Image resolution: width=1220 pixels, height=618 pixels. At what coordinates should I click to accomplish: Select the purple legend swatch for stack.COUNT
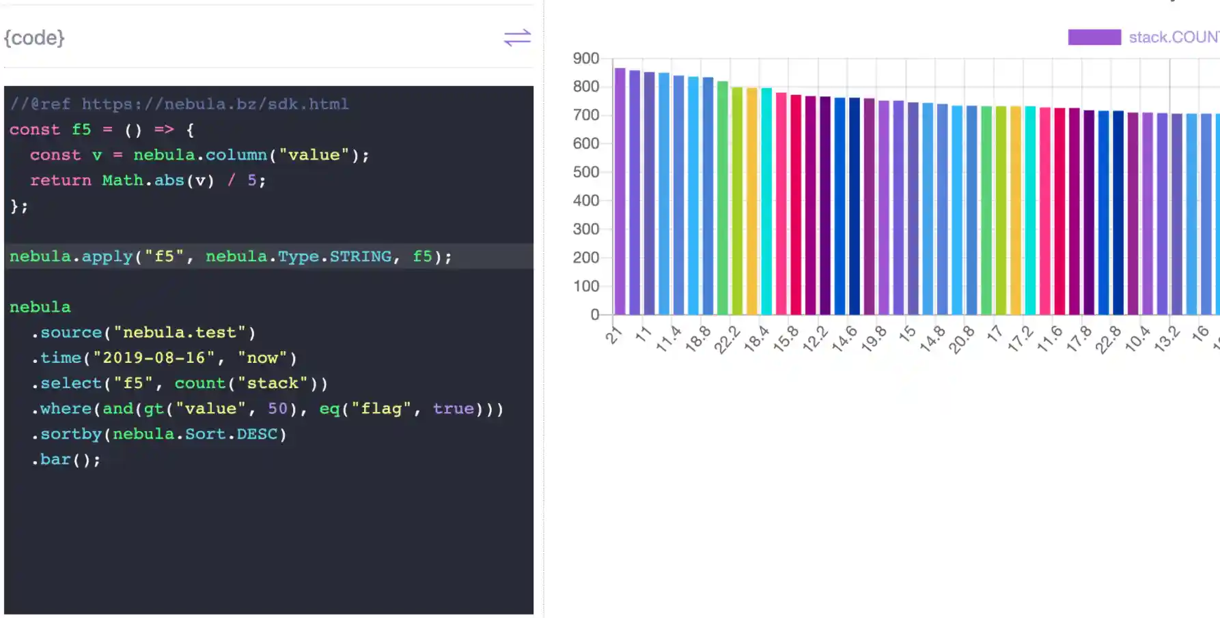coord(1094,36)
